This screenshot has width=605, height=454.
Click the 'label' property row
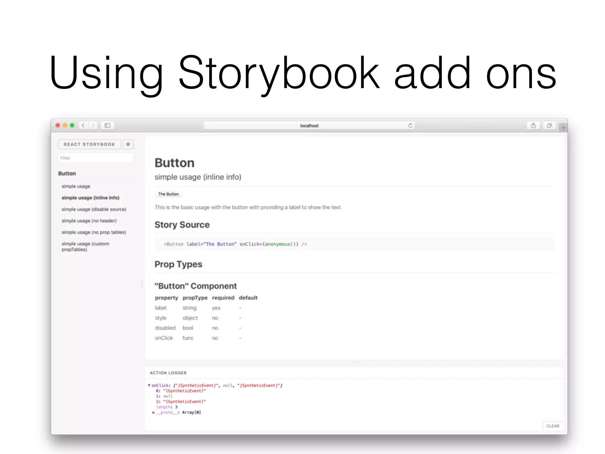(206, 308)
